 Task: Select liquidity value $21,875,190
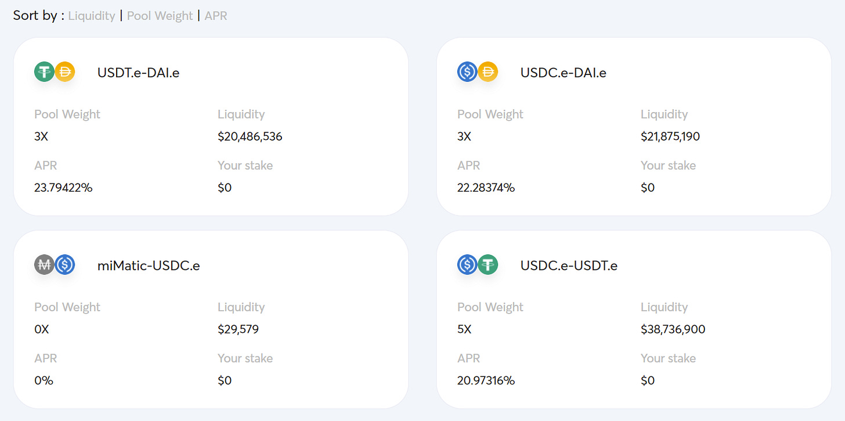pos(670,137)
